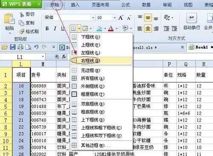Toggle Italic (I) formatting

[55, 29]
